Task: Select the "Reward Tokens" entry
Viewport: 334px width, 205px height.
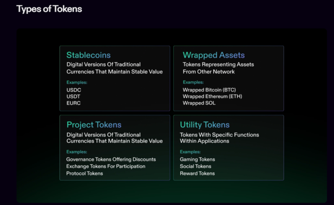Action: tap(197, 173)
